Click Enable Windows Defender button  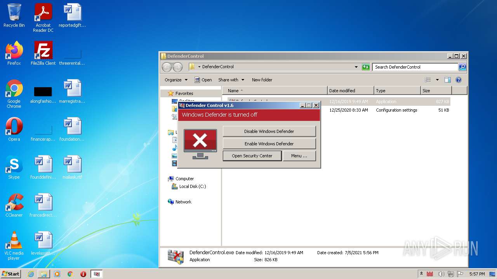coord(269,144)
